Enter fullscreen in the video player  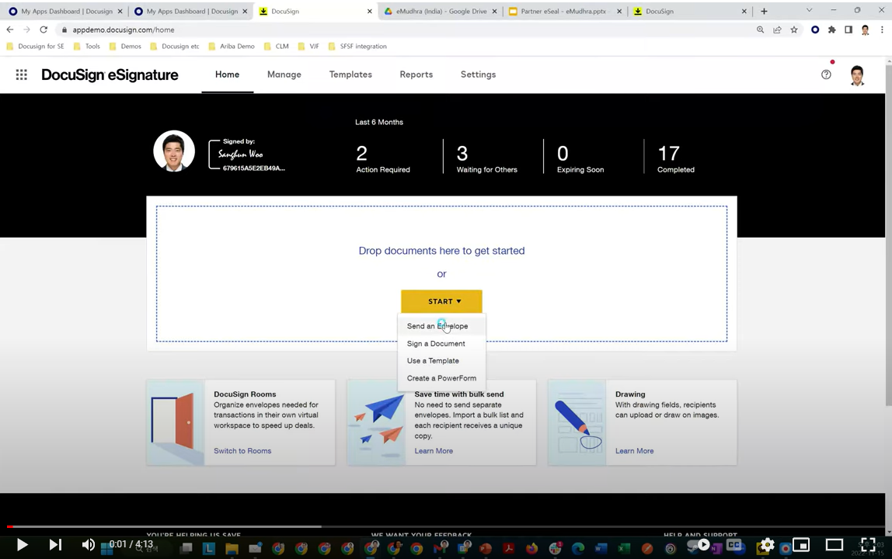tap(867, 545)
